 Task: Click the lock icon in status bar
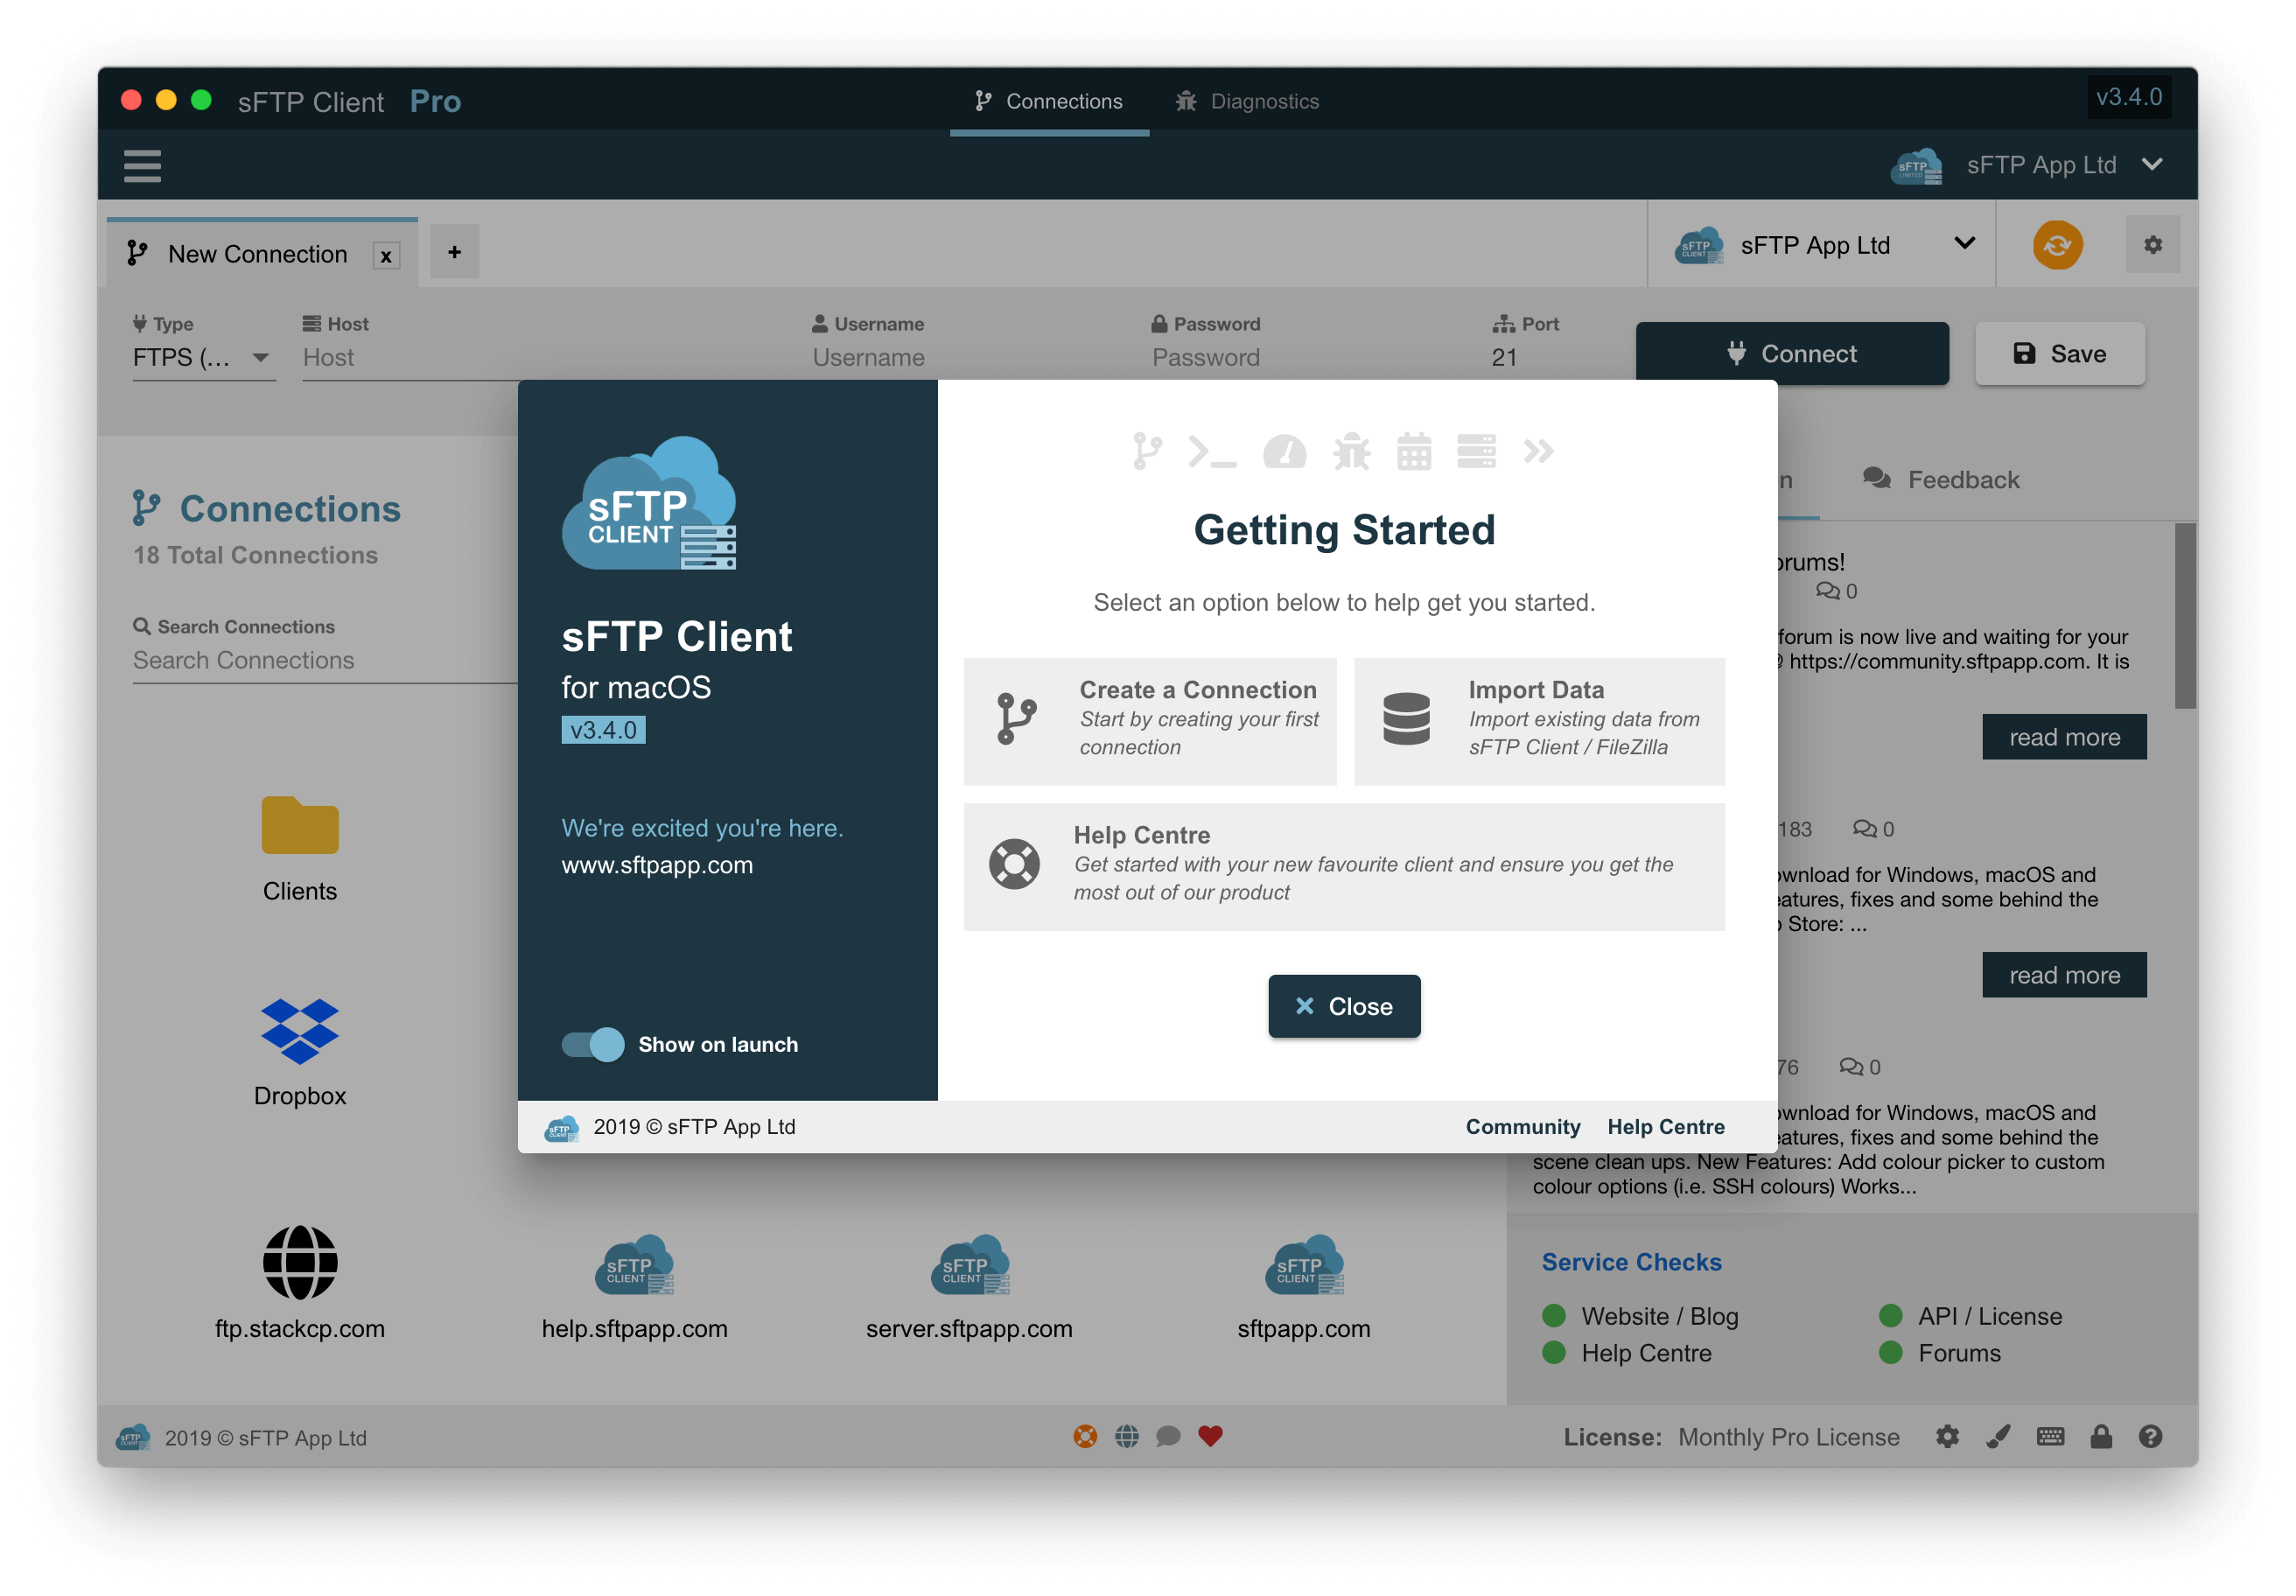click(2100, 1437)
